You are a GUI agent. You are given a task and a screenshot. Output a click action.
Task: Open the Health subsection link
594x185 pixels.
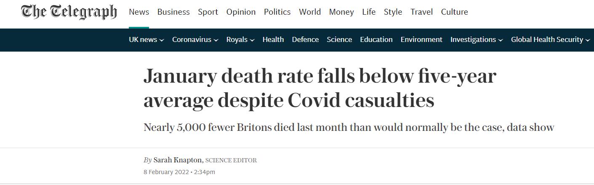(x=273, y=39)
